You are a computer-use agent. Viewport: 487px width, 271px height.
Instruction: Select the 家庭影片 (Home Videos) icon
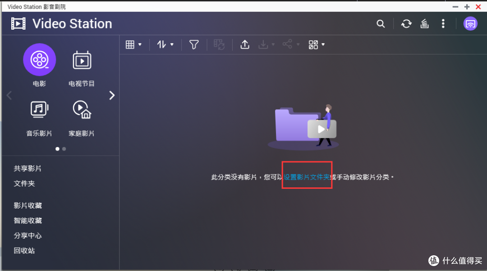(x=82, y=109)
